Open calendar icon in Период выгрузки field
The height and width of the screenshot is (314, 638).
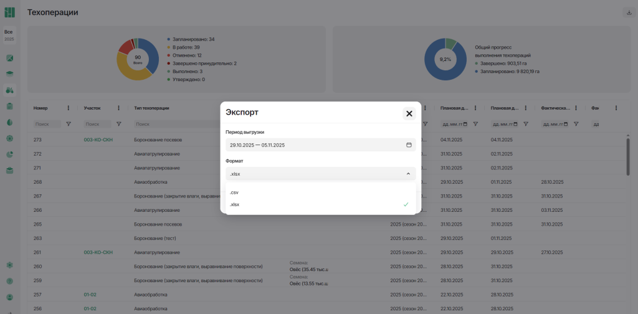click(x=409, y=145)
